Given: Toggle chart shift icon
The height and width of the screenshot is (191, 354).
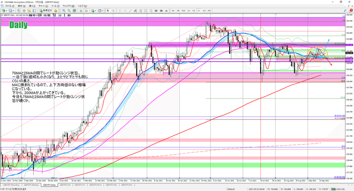Looking at the screenshot, I should [86, 11].
